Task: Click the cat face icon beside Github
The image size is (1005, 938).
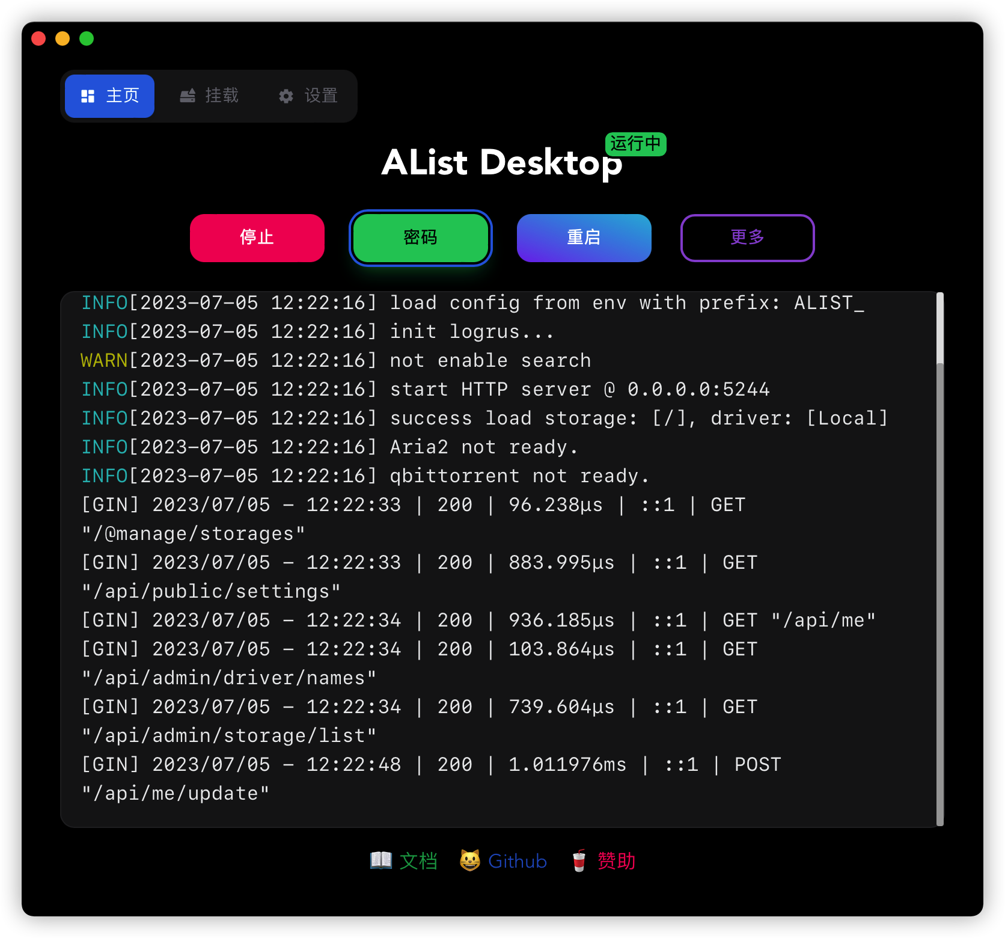Action: point(470,860)
